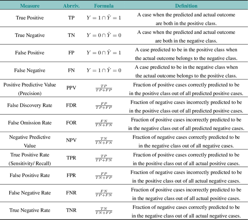Click the NPV abbreviation cell

click(x=71, y=140)
